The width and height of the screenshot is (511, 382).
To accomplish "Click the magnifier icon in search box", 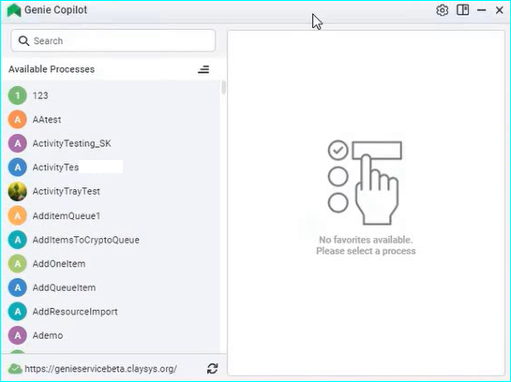I will 23,40.
